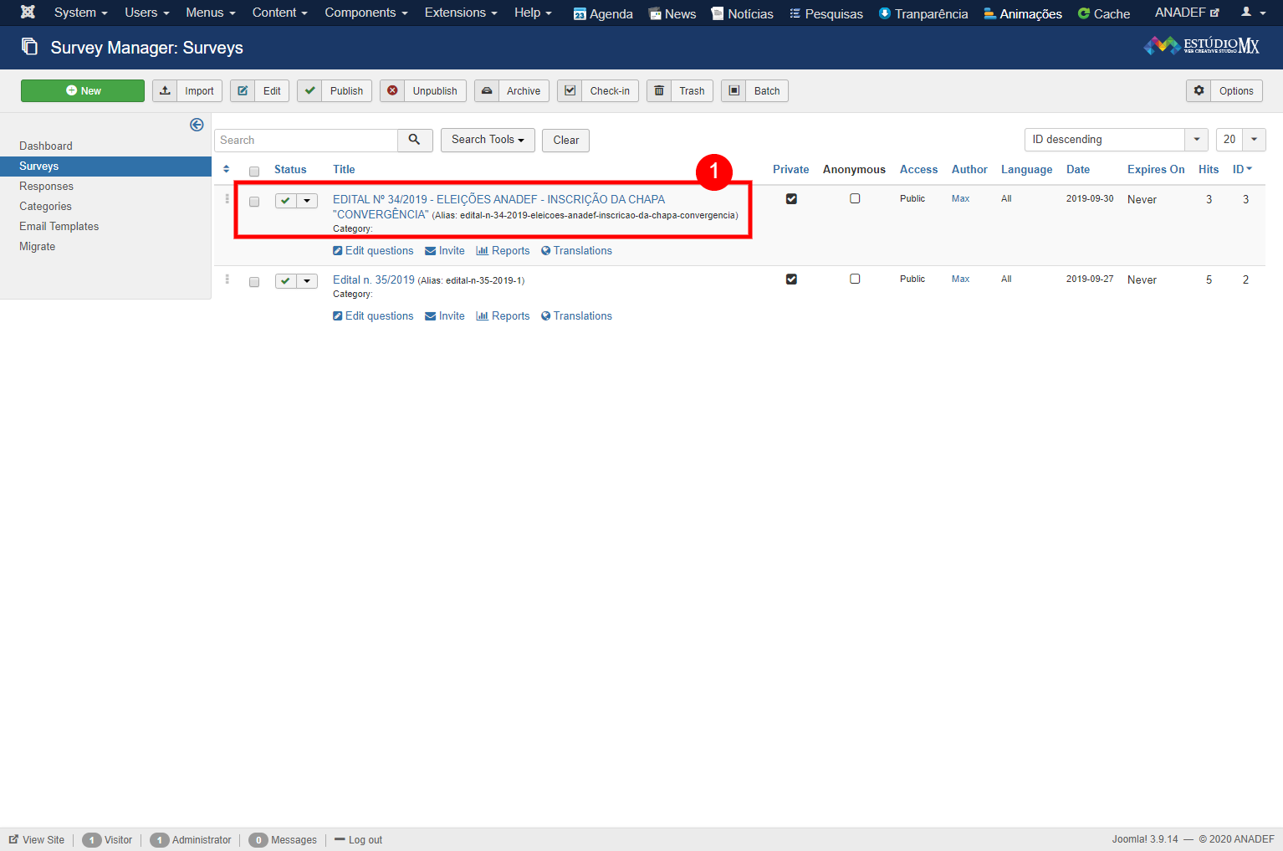
Task: Check the select-all checkbox in header
Action: point(254,171)
